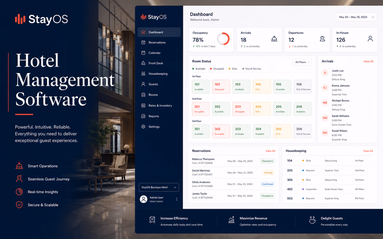
Task: Click the Maximize Revenue chart icon
Action: pos(231,220)
